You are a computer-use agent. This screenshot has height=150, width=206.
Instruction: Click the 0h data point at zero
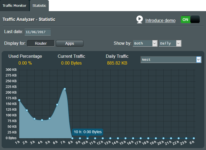pyautogui.click(x=194, y=138)
